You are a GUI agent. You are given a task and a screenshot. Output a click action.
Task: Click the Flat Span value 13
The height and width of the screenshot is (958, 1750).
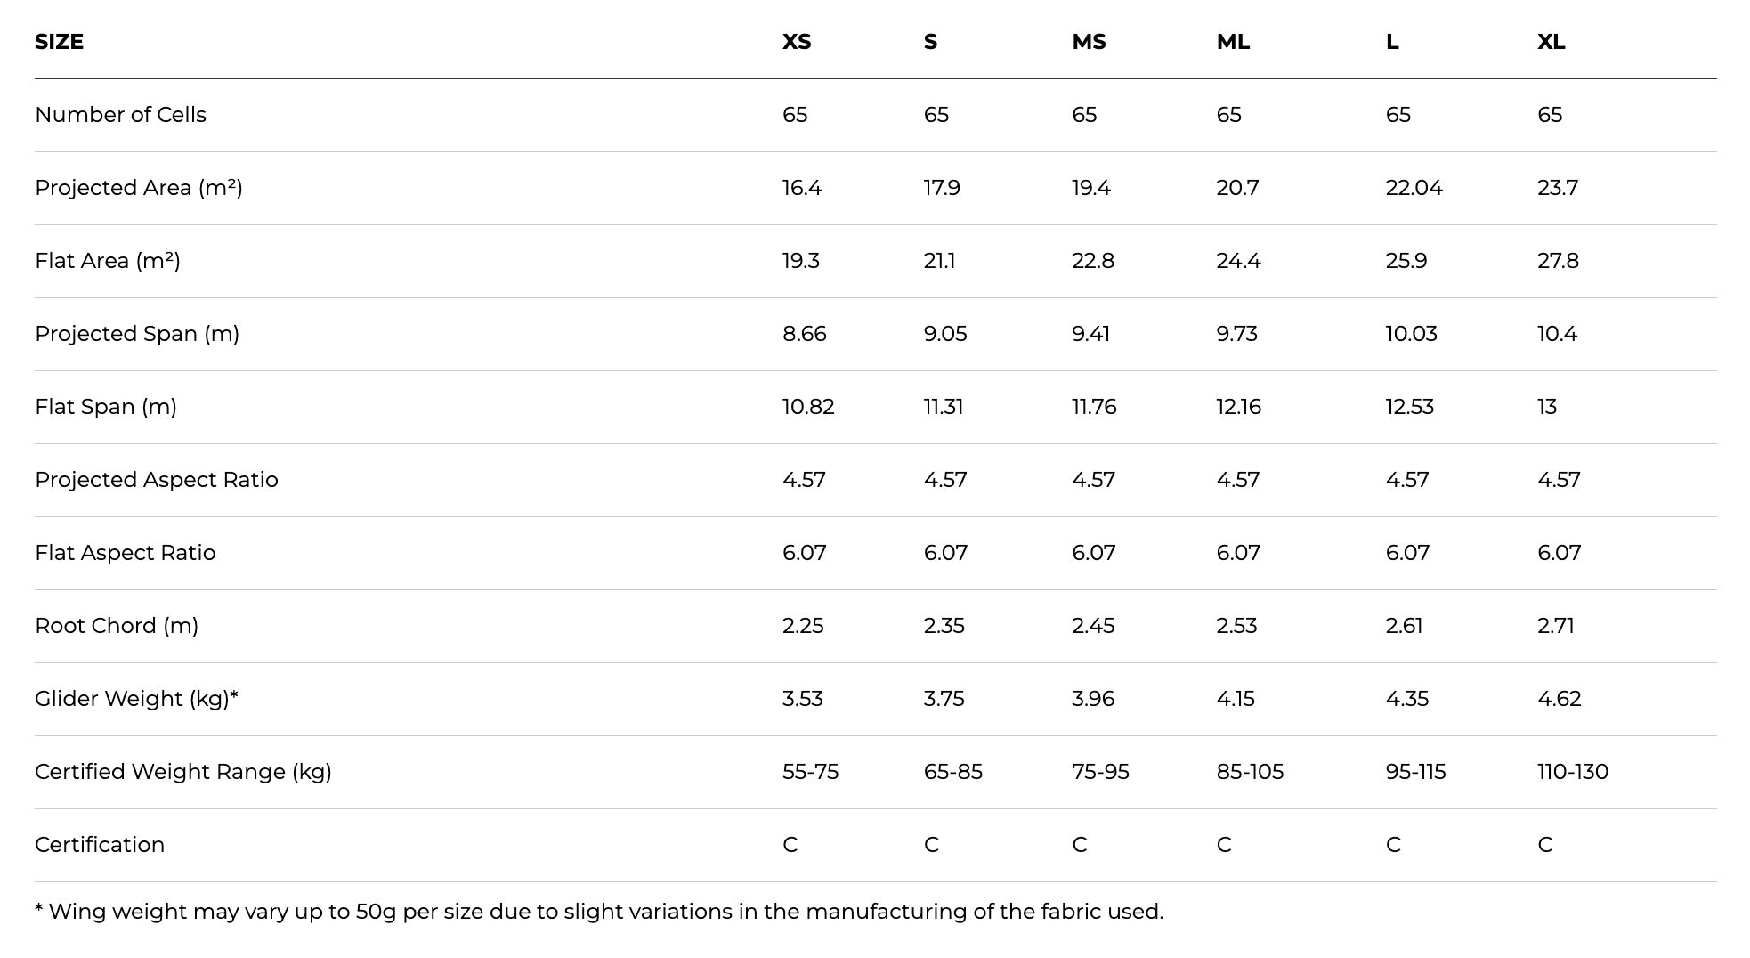[x=1547, y=407]
